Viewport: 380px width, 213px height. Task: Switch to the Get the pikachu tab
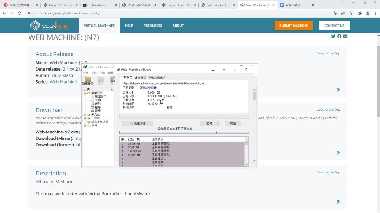217,5
